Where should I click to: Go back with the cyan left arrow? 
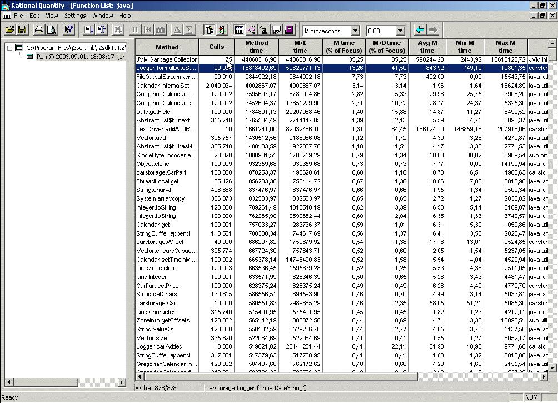pos(420,30)
